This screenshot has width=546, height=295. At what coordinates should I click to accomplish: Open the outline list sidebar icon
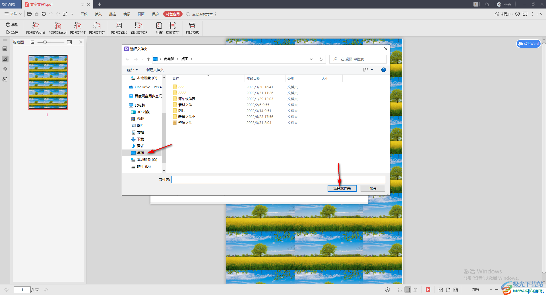point(5,49)
